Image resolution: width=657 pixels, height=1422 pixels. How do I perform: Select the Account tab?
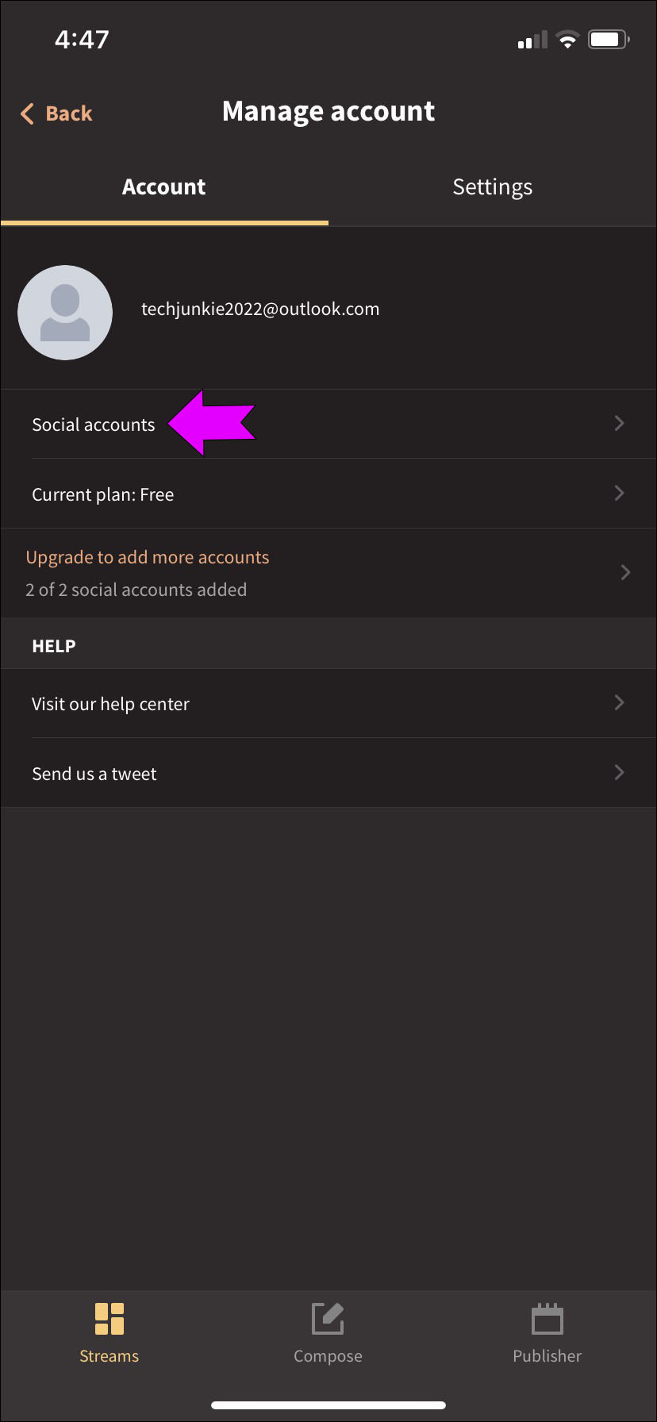click(x=163, y=187)
